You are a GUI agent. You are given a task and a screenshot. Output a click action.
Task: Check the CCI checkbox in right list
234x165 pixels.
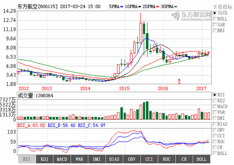click(x=214, y=136)
